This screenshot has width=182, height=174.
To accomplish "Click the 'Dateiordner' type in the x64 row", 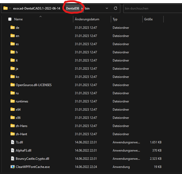I will point(121,110).
